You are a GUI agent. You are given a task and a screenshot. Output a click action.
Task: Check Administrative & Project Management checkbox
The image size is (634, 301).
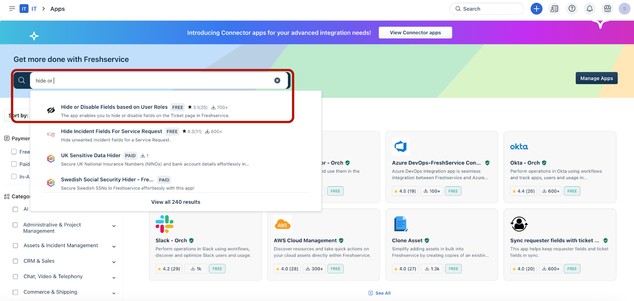[x=15, y=225]
